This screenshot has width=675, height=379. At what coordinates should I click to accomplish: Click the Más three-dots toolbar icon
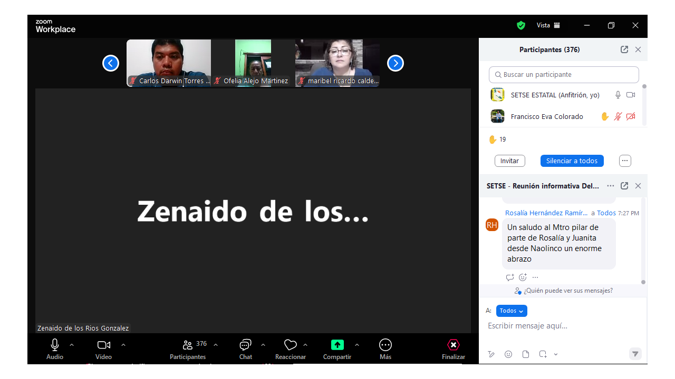tap(385, 345)
